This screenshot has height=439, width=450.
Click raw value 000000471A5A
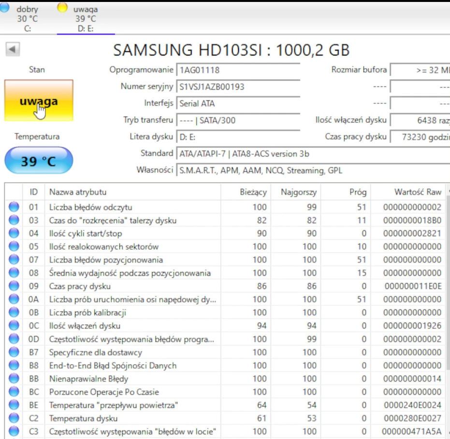[411, 432]
